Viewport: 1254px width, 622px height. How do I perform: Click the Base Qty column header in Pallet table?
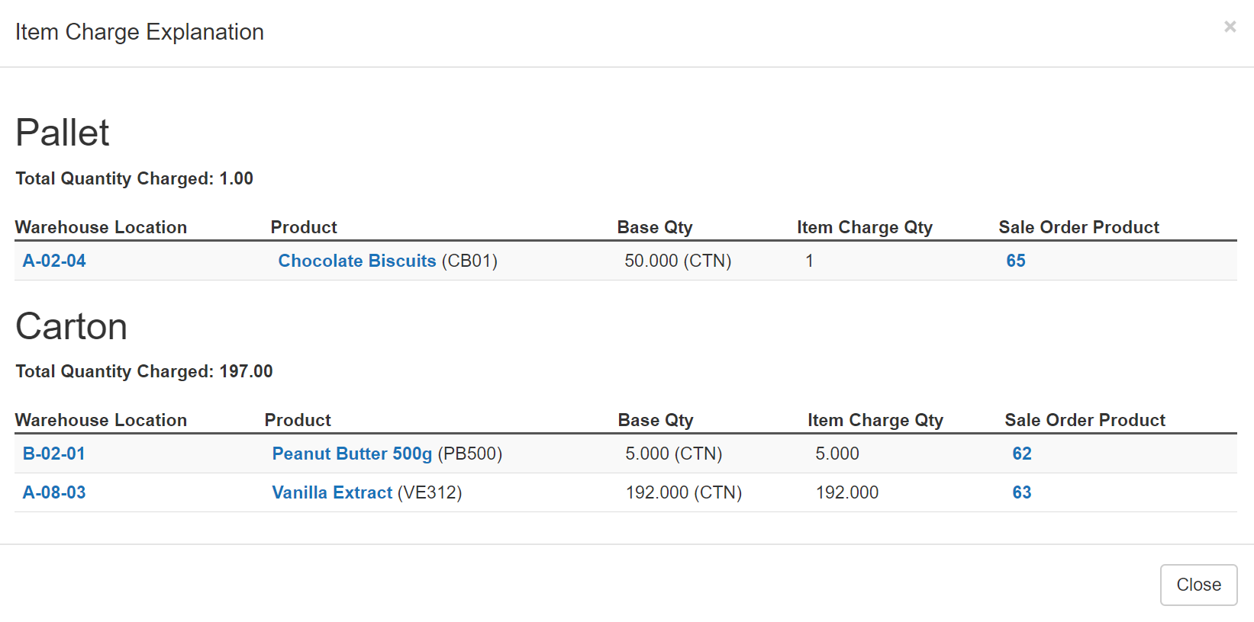coord(654,226)
